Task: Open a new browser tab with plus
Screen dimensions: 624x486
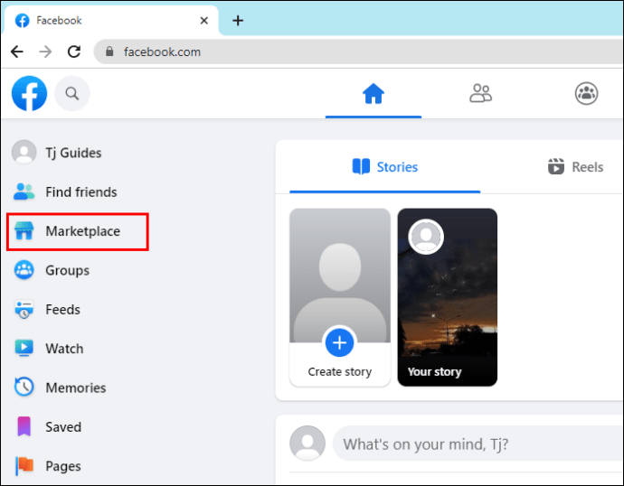Action: [x=238, y=20]
